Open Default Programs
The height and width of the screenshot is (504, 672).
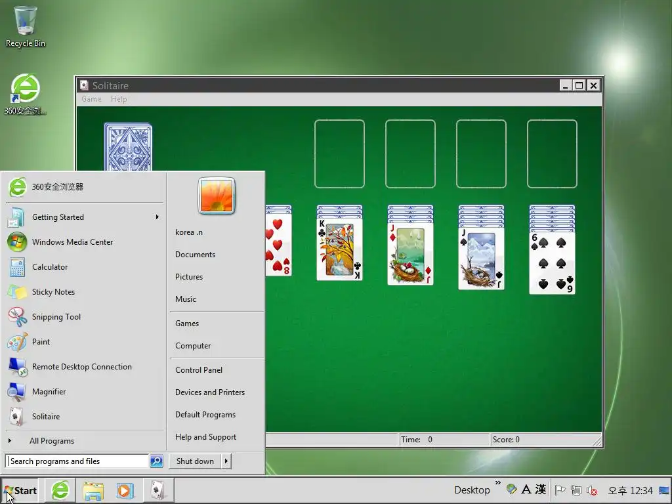[x=205, y=415]
